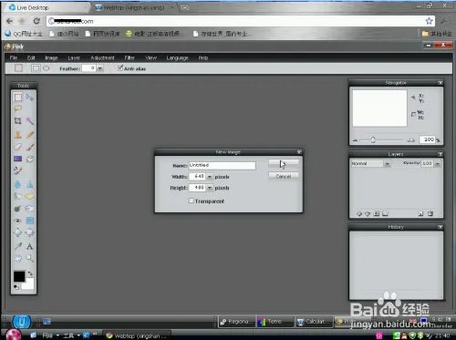Viewport: 456px width, 340px height.
Task: Open the Image menu
Action: click(51, 57)
